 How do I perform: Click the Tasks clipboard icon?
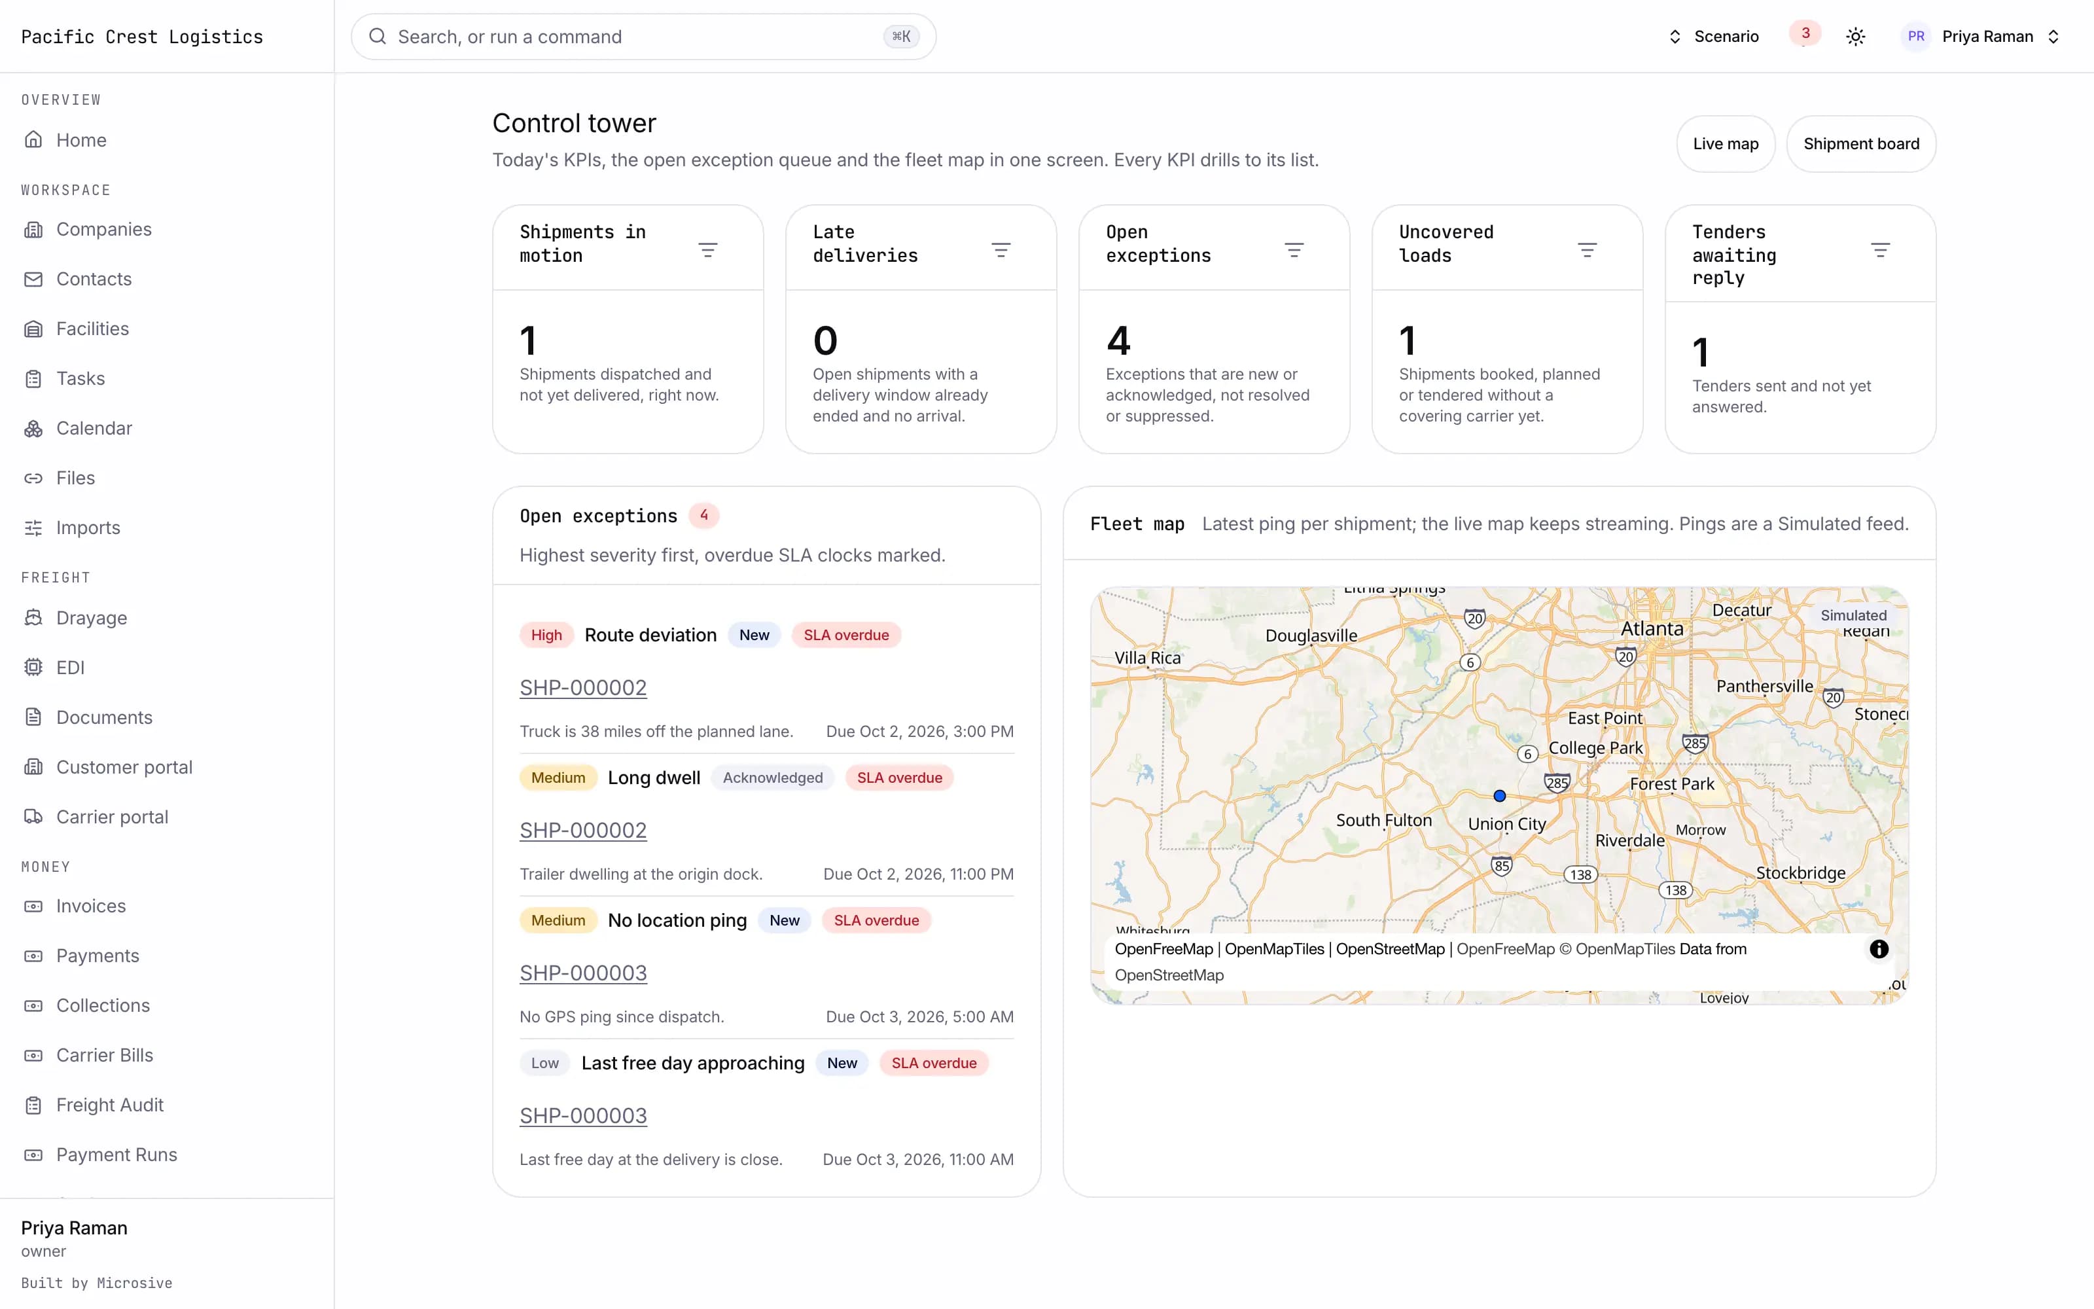point(33,378)
